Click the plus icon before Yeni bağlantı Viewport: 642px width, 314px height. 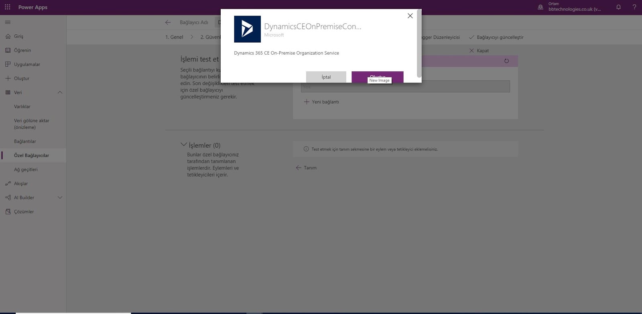coord(307,102)
